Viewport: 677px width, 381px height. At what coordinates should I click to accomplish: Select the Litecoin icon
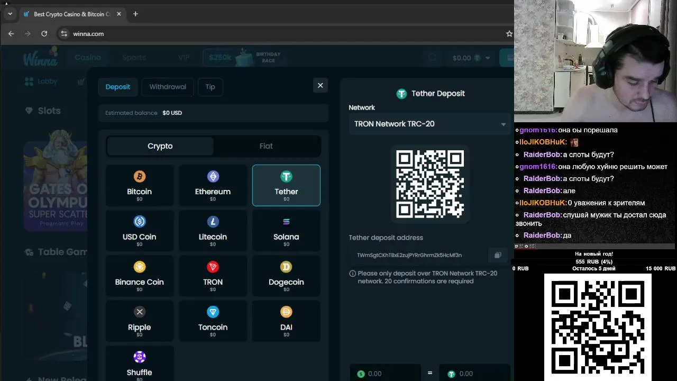(x=213, y=221)
